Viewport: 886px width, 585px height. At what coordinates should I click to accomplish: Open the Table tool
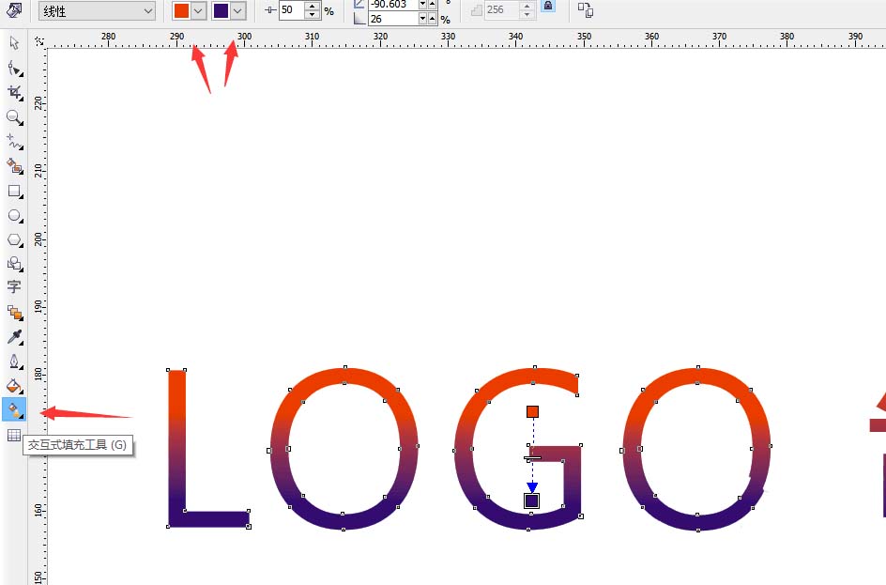tap(13, 435)
